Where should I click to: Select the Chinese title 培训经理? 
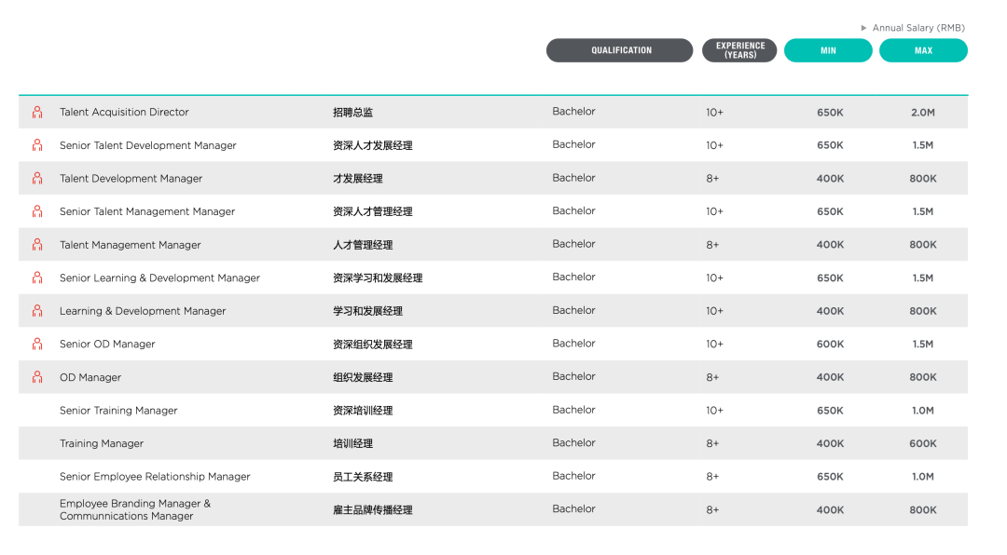[352, 443]
